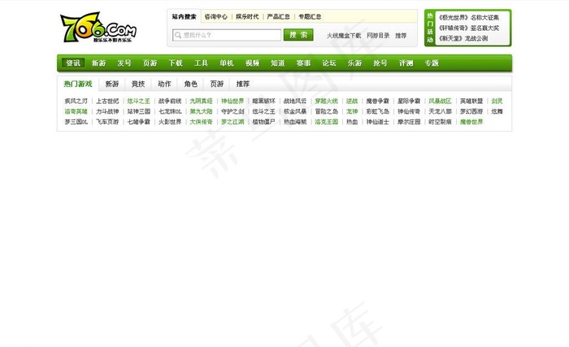Open《极光世界》名称大征集 activity link

pos(468,17)
